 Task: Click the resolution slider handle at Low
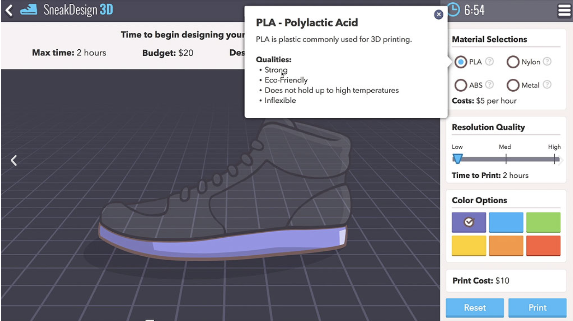click(x=458, y=159)
